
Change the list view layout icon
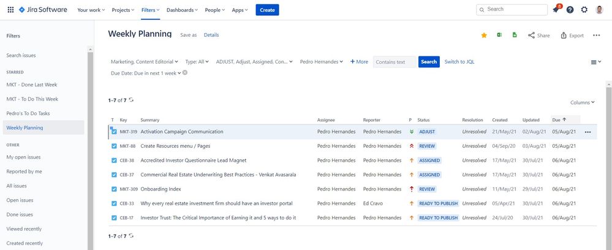coord(595,62)
